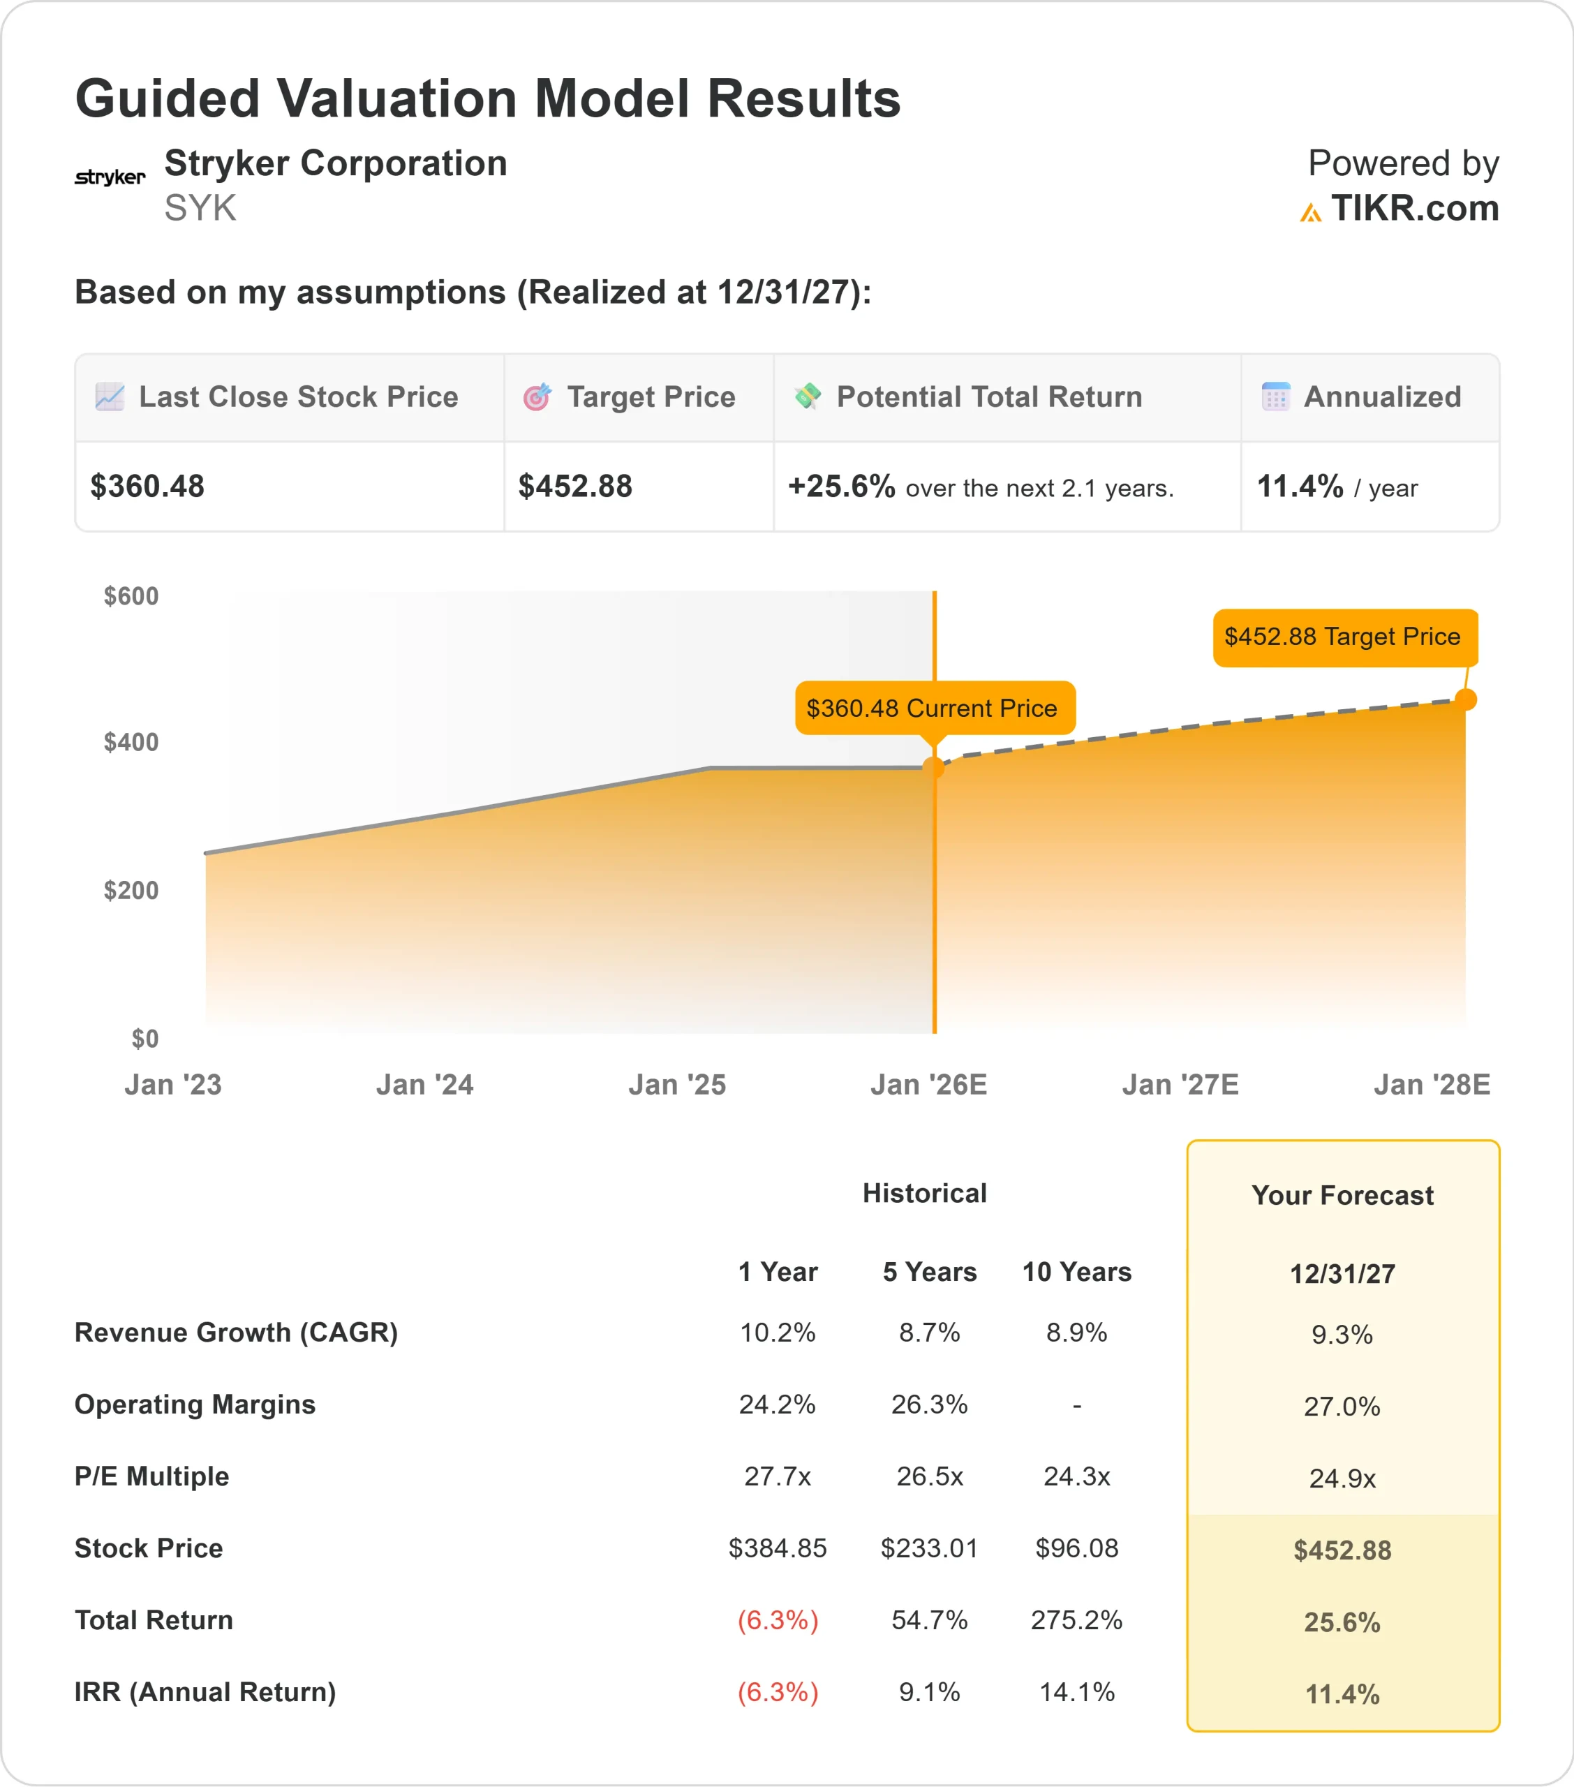Select the 1 Year historical column header

[x=778, y=1272]
